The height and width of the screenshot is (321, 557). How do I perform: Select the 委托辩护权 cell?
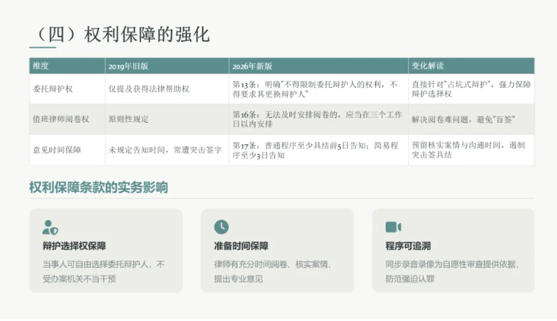point(67,89)
